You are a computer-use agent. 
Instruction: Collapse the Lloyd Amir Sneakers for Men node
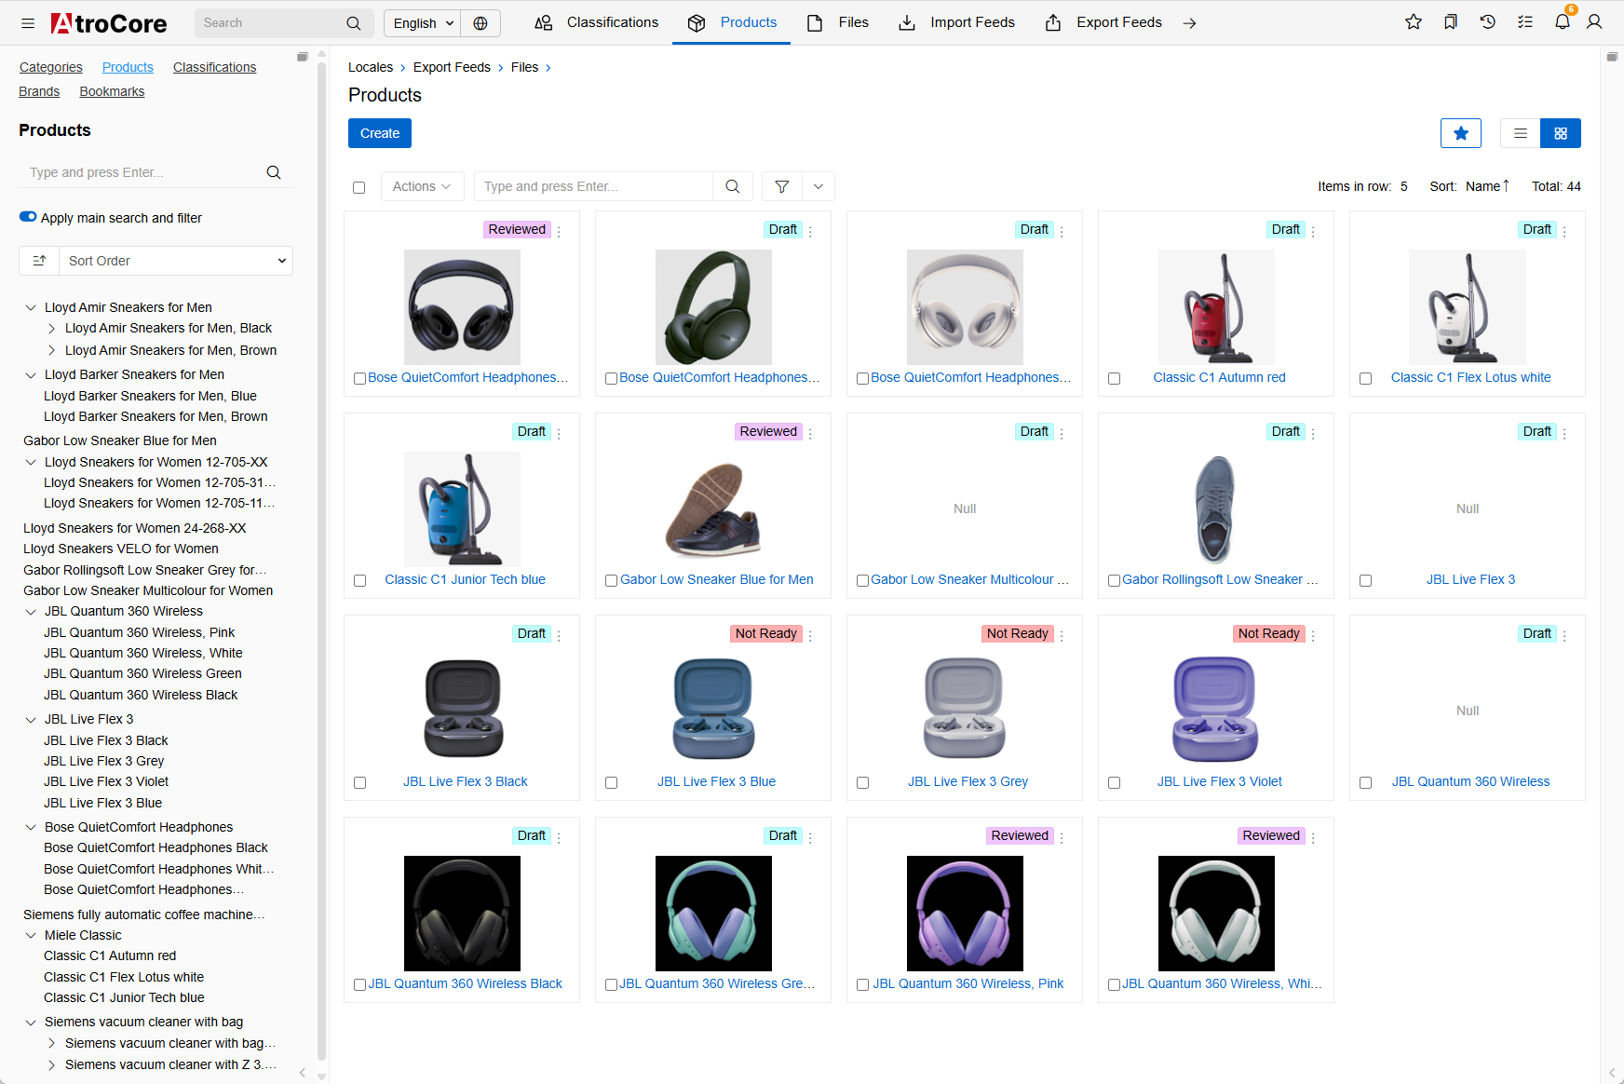point(31,307)
